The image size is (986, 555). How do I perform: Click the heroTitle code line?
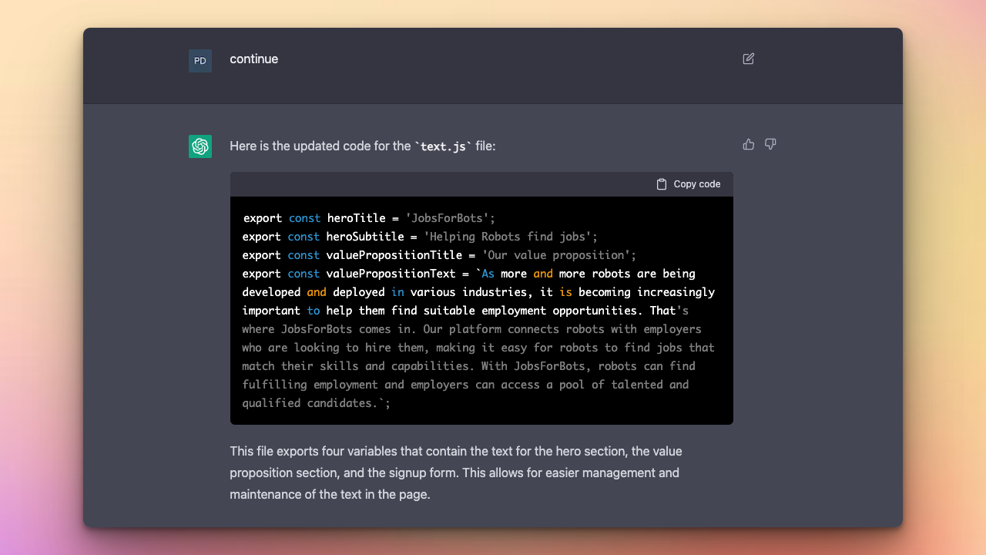[369, 218]
